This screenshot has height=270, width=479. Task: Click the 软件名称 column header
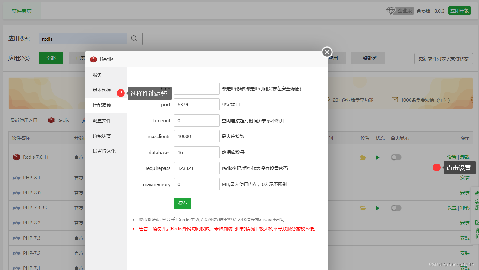[x=21, y=138]
